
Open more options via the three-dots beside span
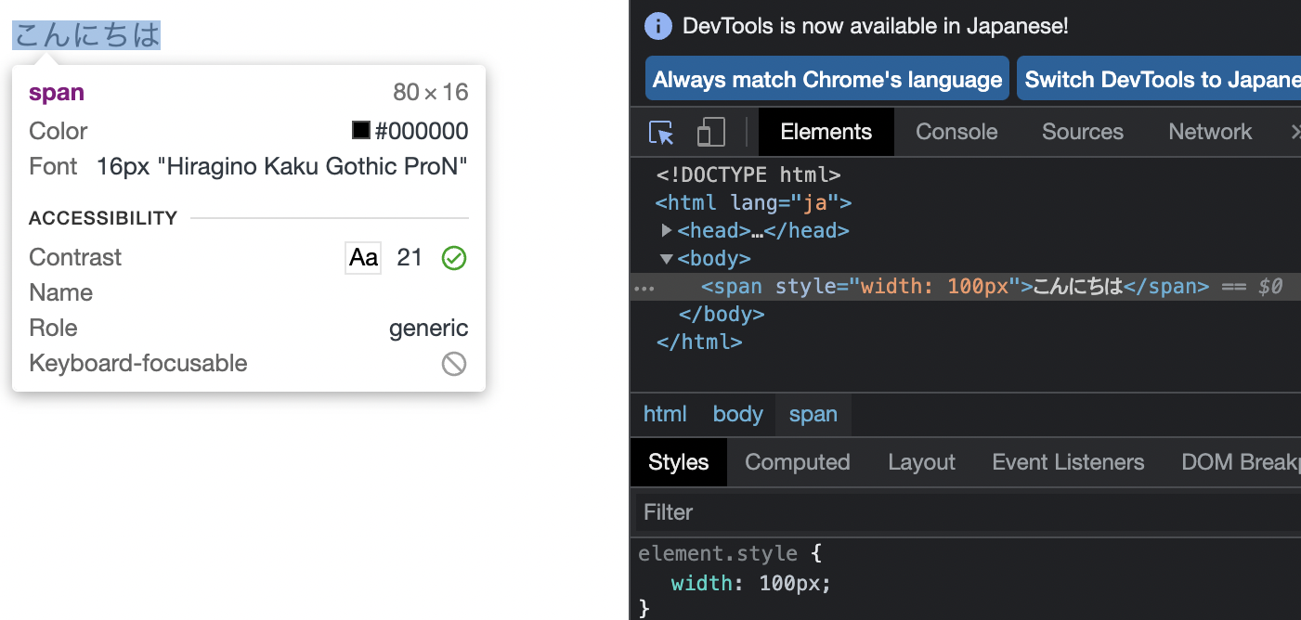(x=644, y=288)
